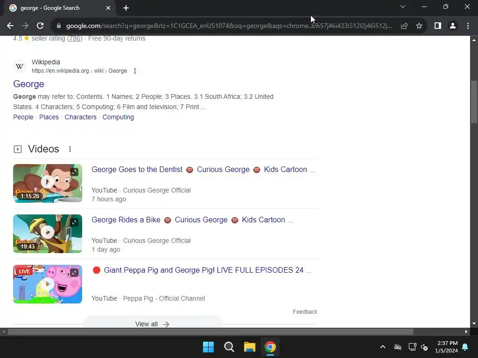The width and height of the screenshot is (478, 358).
Task: Go back with the browser back arrow
Action: tap(10, 26)
